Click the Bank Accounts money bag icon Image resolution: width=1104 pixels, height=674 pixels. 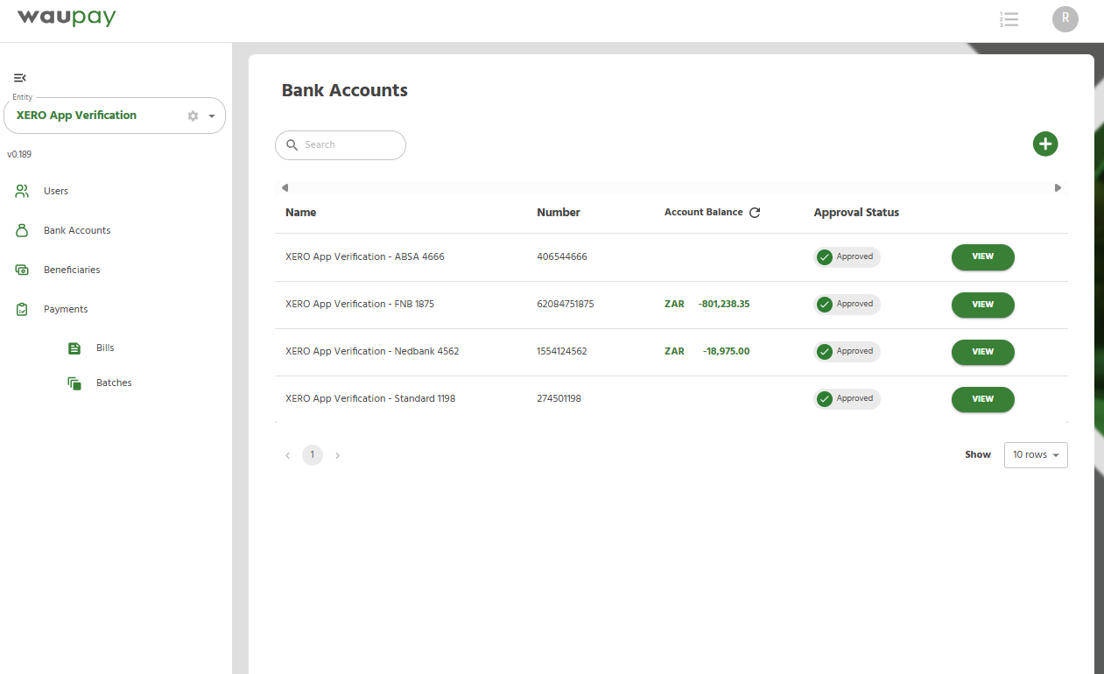tap(23, 230)
